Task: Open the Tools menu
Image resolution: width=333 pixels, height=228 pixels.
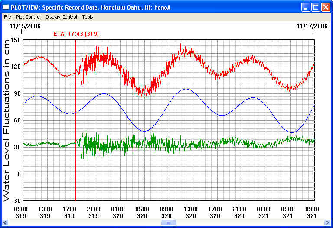Action: click(88, 17)
